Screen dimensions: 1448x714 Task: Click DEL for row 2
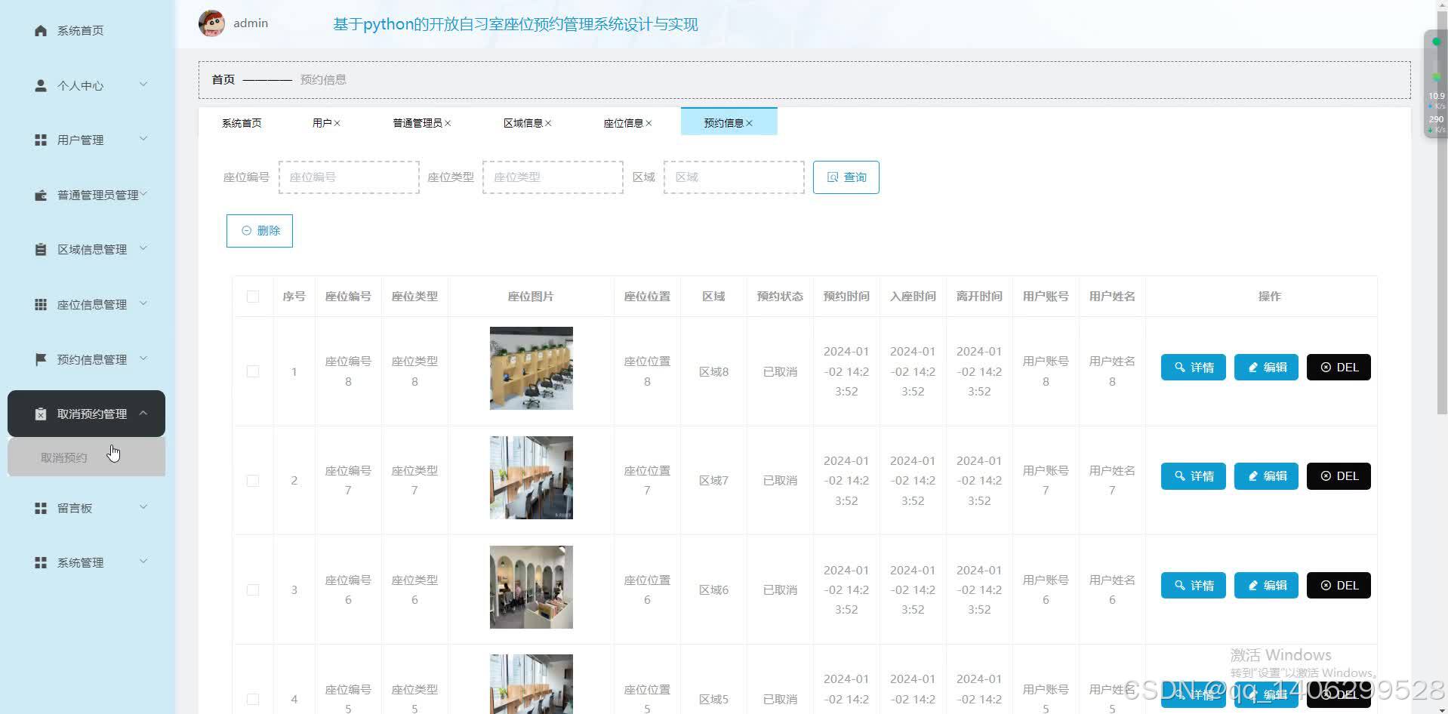(1339, 476)
